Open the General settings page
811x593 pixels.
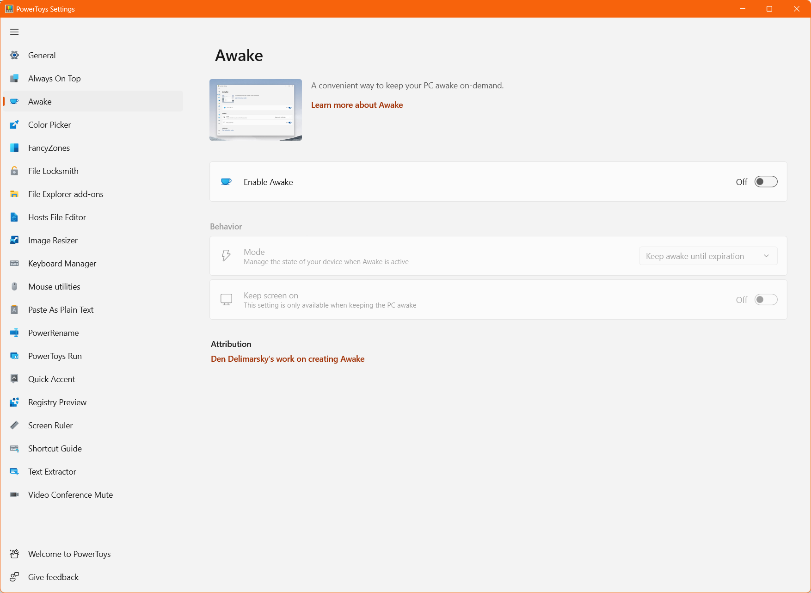point(42,55)
